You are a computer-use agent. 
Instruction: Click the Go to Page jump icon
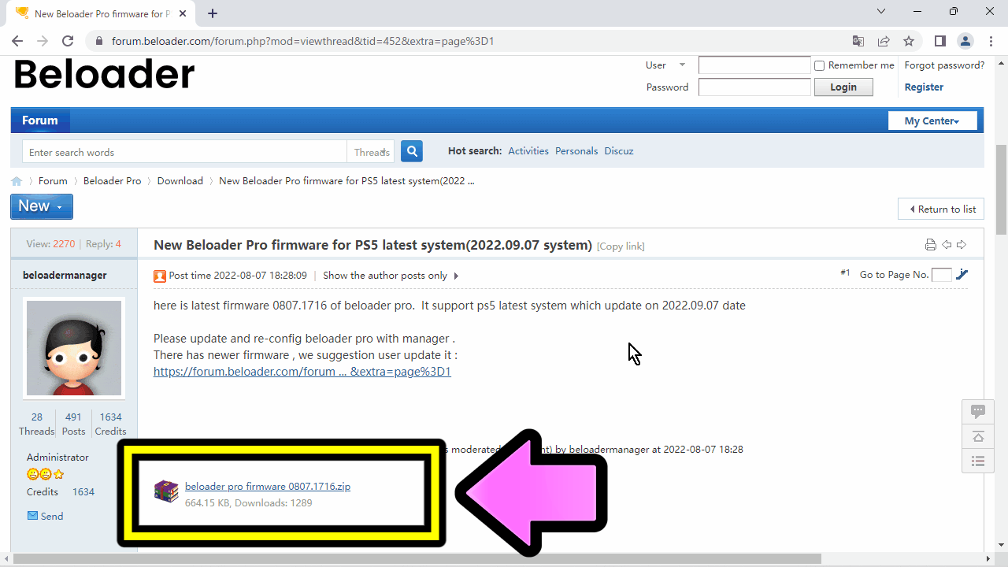point(962,274)
